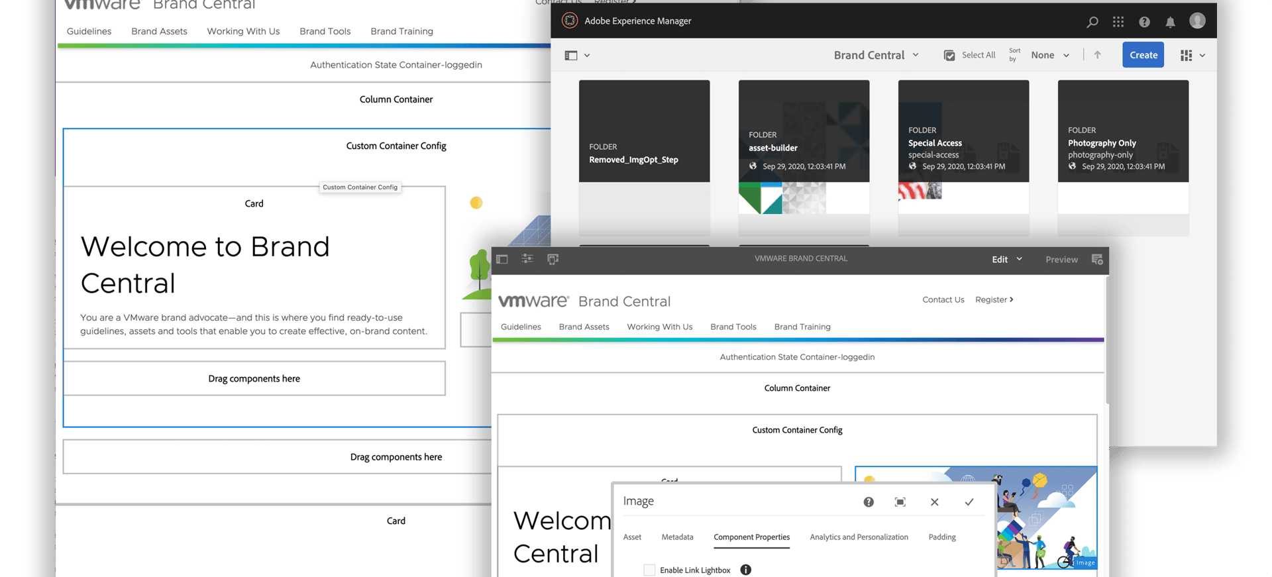Open help icon in Image dialog
Image resolution: width=1272 pixels, height=577 pixels.
pos(869,502)
